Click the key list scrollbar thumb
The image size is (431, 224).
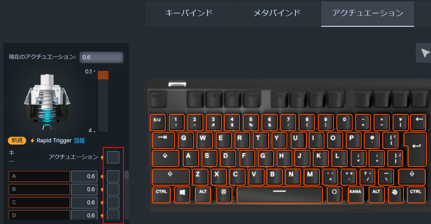(127, 175)
